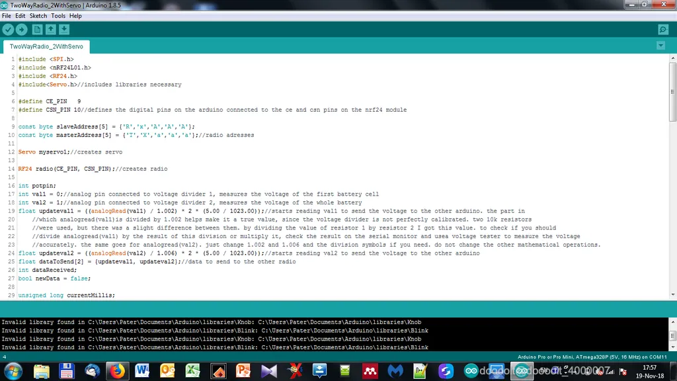This screenshot has width=677, height=381.
Task: Save the sketch with the Save icon
Action: [x=64, y=29]
